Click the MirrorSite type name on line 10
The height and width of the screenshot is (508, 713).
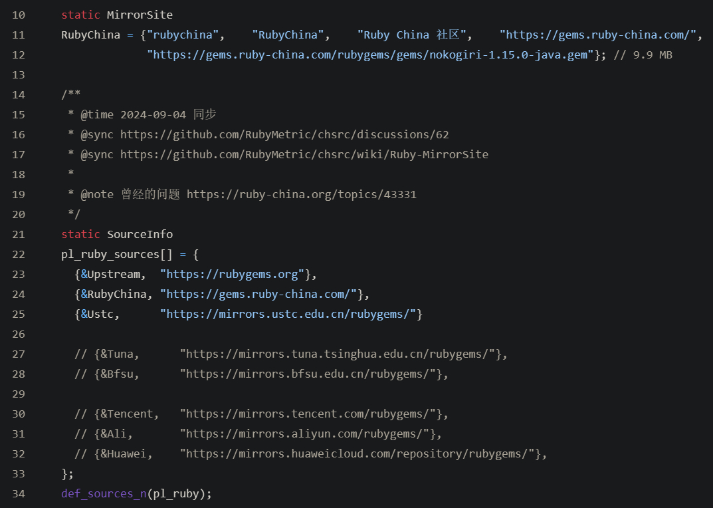pyautogui.click(x=140, y=15)
